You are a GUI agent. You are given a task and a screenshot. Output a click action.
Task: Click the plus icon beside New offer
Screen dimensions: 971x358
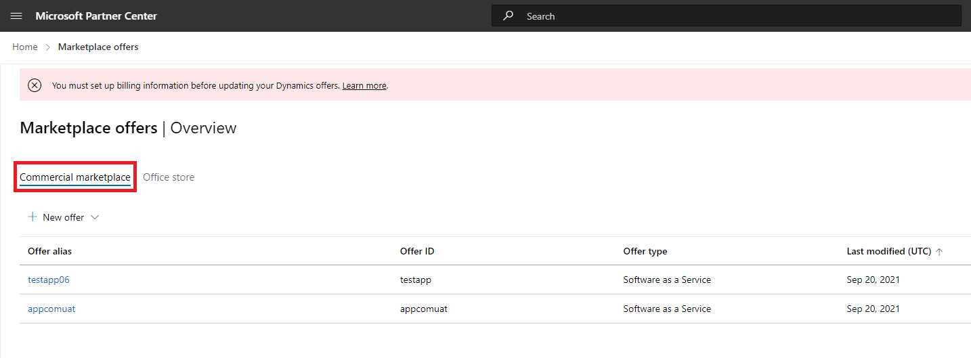[x=32, y=217]
